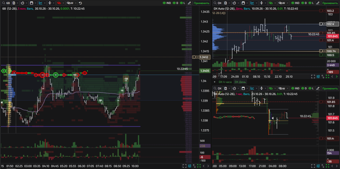Open the calendar period icon in 6B chart

[31, 3]
